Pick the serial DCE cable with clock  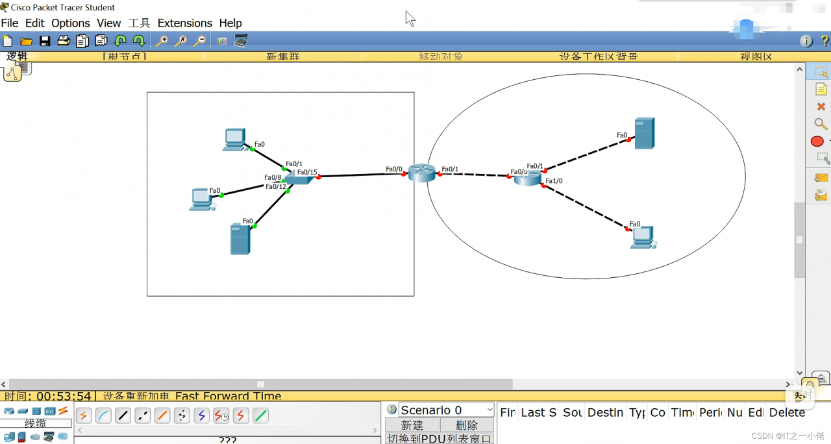coord(221,416)
